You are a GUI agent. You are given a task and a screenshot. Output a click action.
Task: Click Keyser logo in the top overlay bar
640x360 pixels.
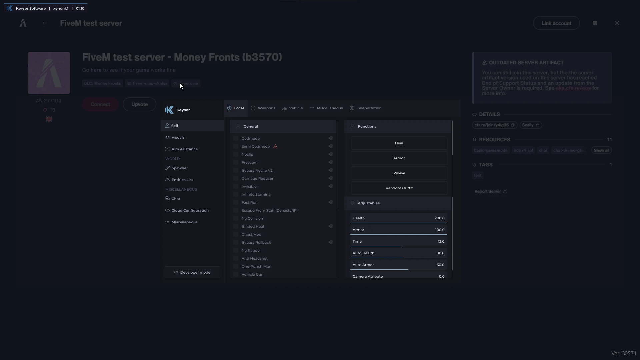tap(9, 8)
